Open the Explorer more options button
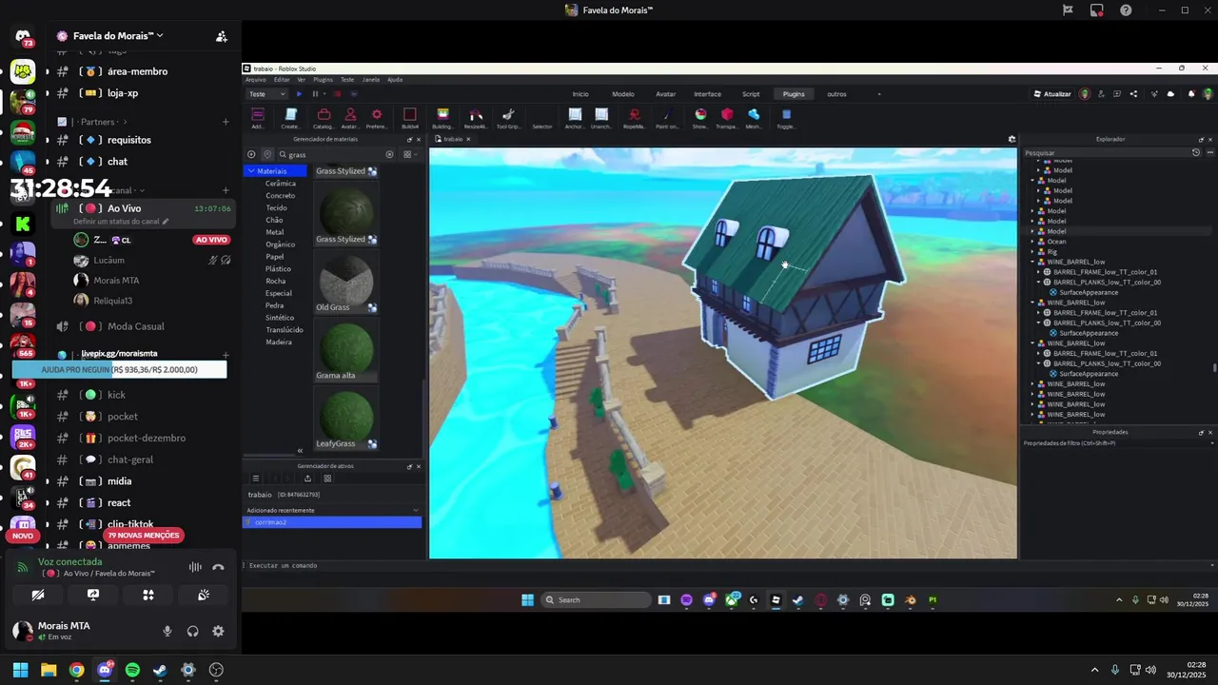The width and height of the screenshot is (1218, 685). [1209, 152]
